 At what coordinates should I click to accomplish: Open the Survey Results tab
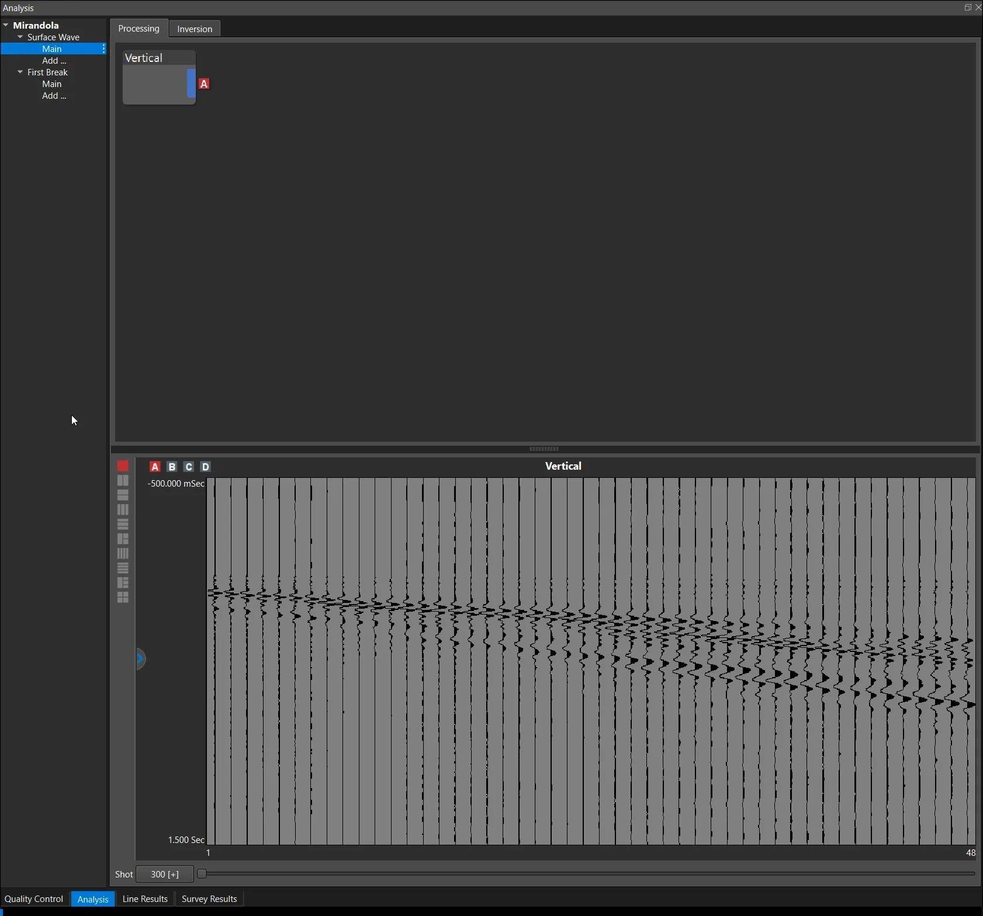click(209, 899)
